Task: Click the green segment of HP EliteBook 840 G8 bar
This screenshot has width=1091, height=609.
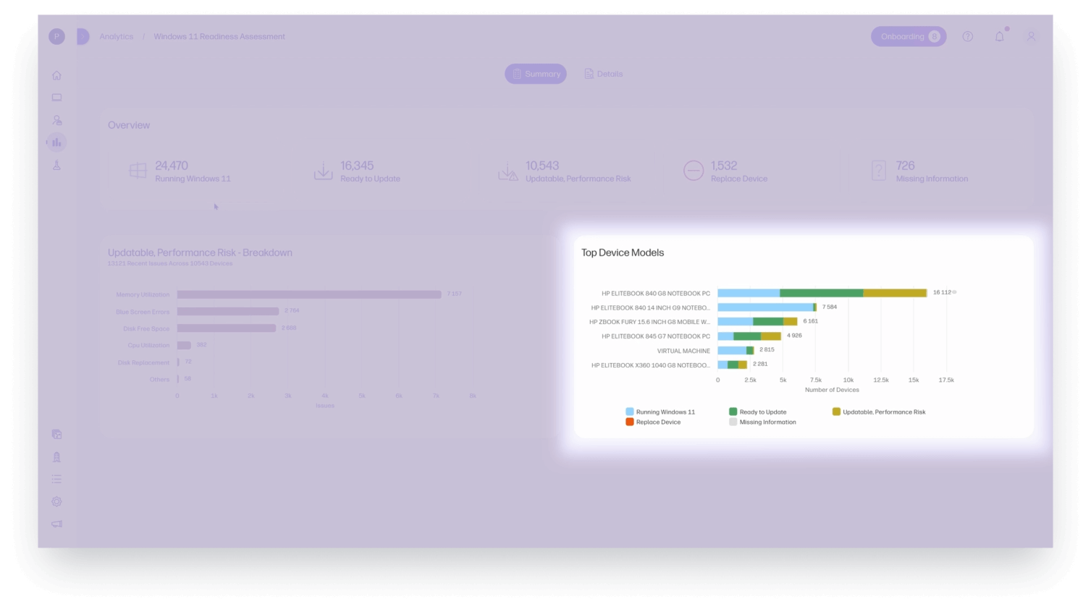Action: [x=821, y=293]
